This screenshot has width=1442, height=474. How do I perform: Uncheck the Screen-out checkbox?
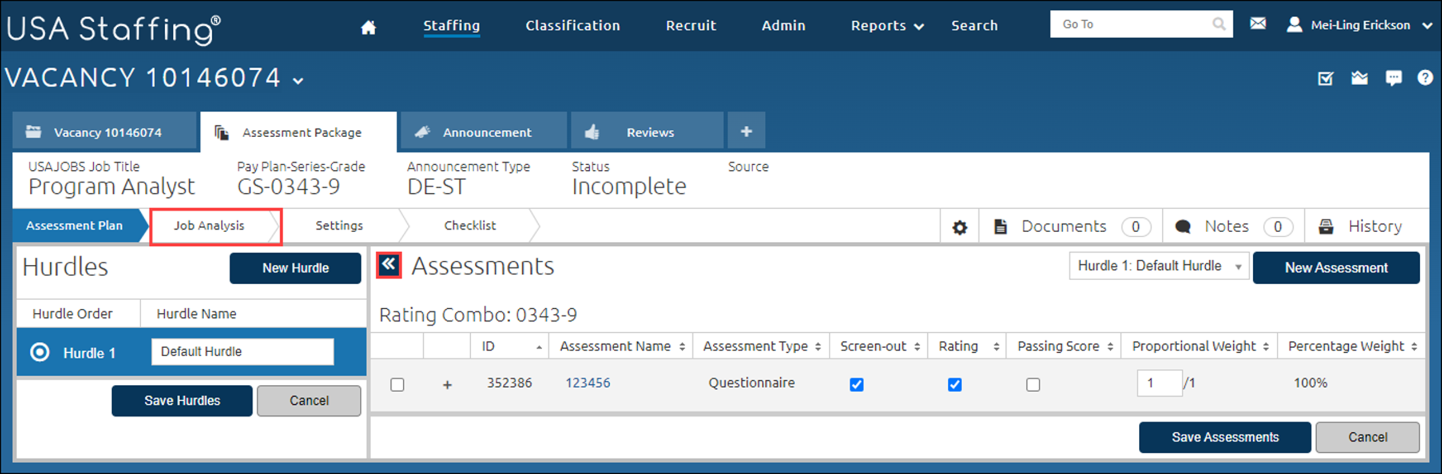click(856, 385)
